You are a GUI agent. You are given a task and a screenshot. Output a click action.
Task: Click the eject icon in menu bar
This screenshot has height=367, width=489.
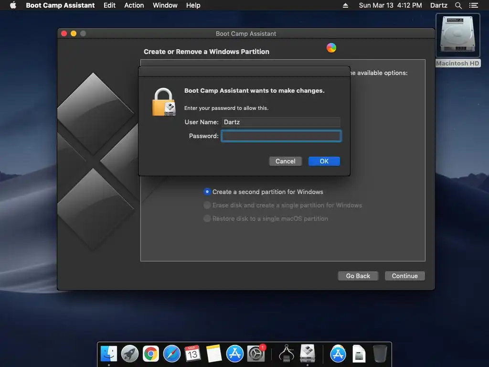345,5
